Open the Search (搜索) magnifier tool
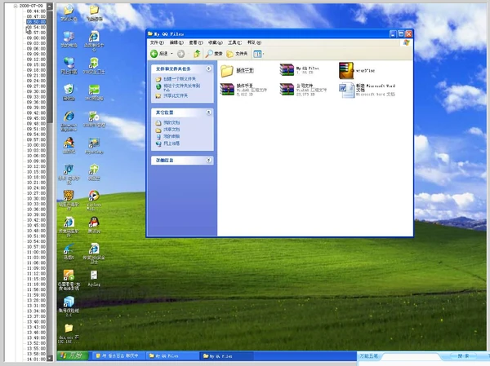Image resolution: width=490 pixels, height=366 pixels. (x=214, y=54)
